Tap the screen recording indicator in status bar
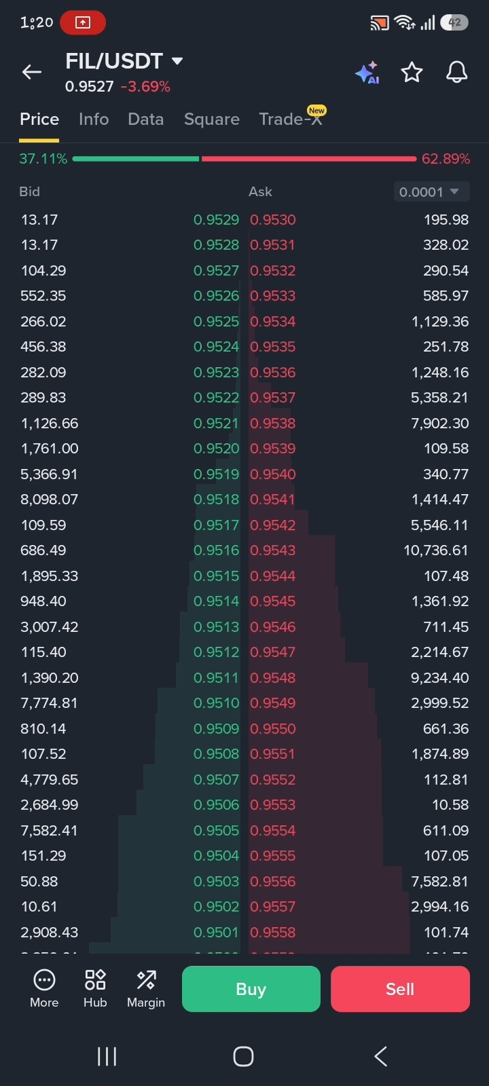 coord(82,22)
